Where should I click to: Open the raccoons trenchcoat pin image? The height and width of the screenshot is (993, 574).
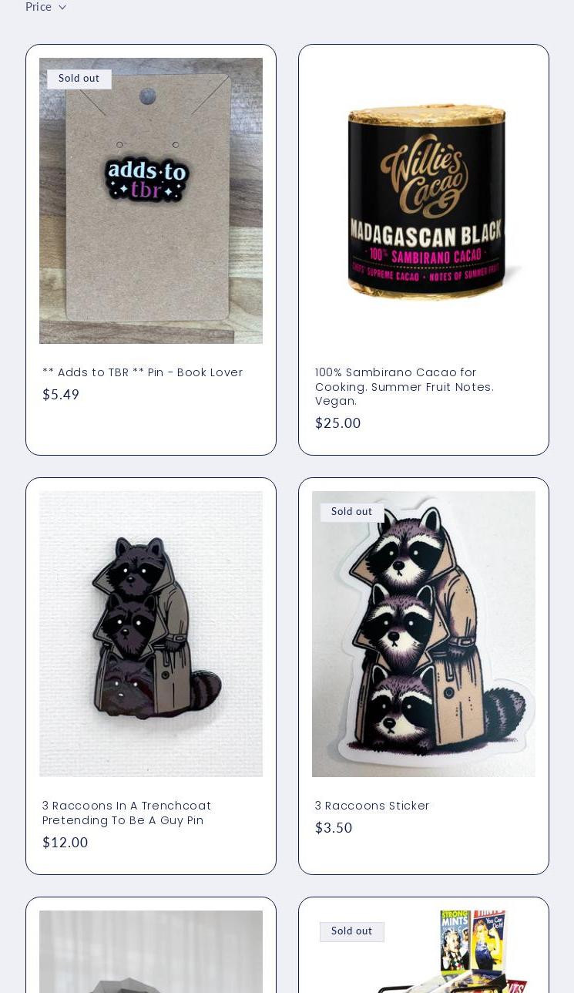tap(151, 634)
